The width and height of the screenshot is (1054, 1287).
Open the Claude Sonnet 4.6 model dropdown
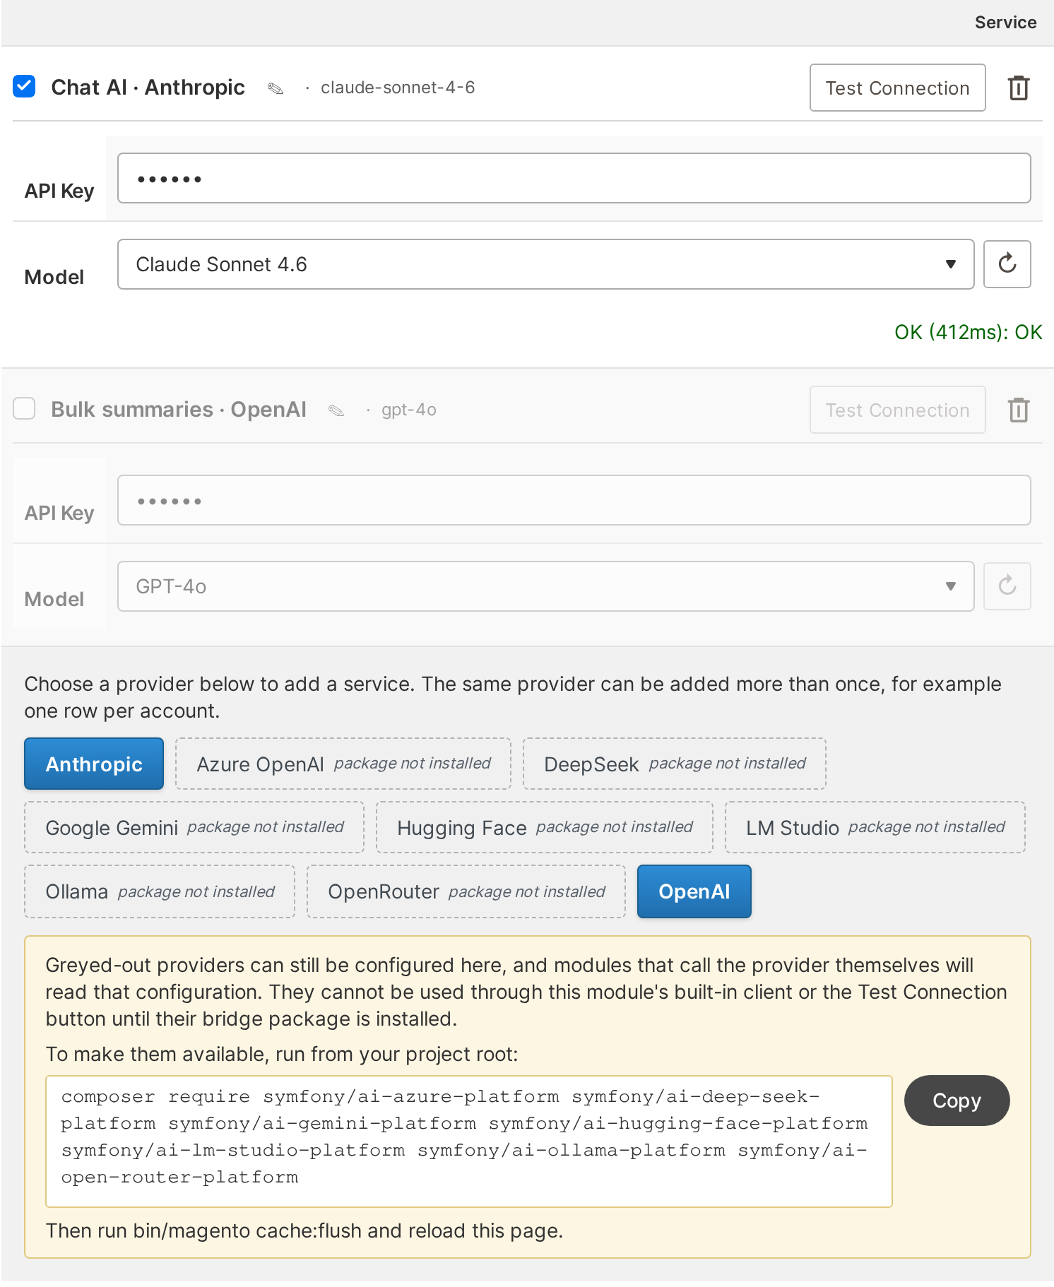point(545,264)
